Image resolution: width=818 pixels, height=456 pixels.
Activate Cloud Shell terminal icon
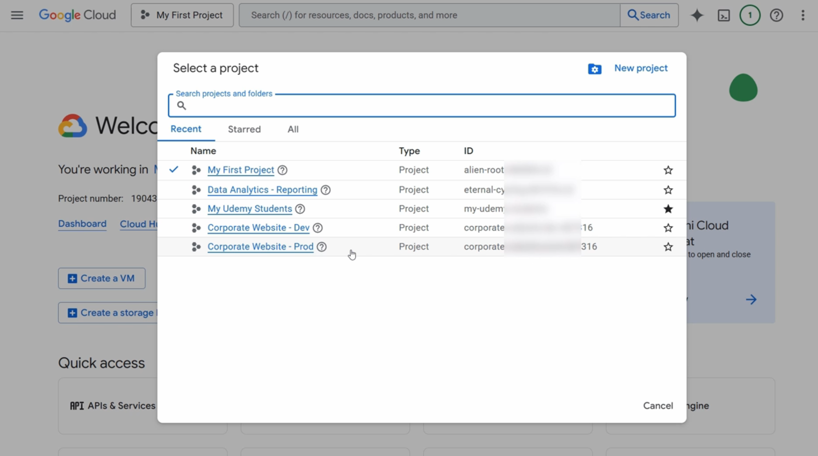[x=724, y=15]
